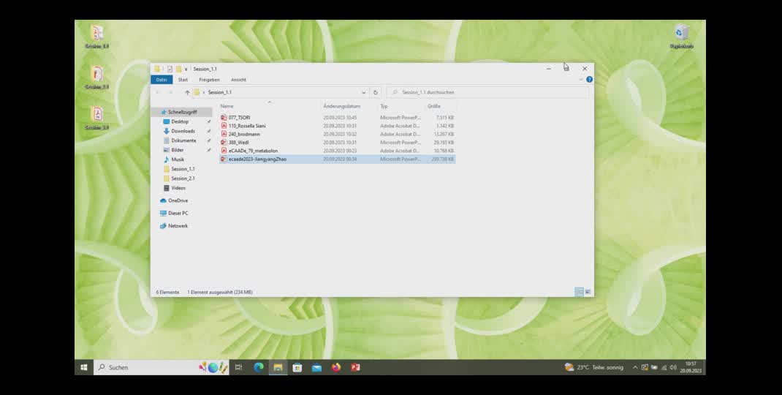The width and height of the screenshot is (782, 395).
Task: Open Microsoft Edge from the taskbar
Action: [x=259, y=367]
